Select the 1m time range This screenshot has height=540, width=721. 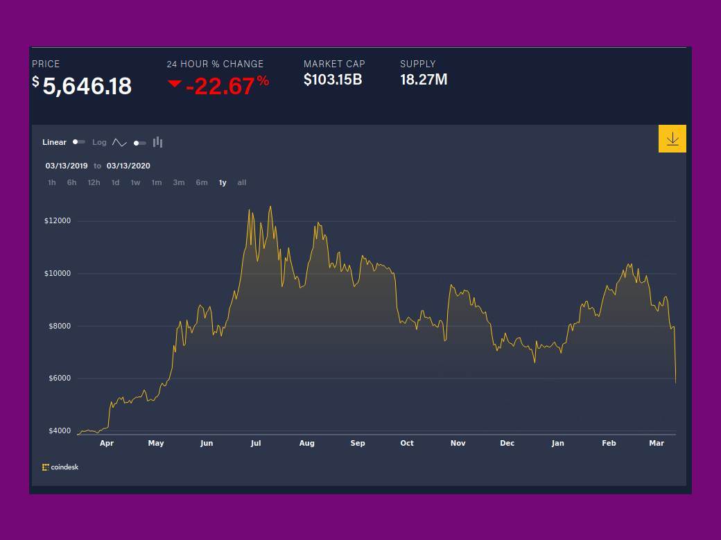[x=157, y=183]
